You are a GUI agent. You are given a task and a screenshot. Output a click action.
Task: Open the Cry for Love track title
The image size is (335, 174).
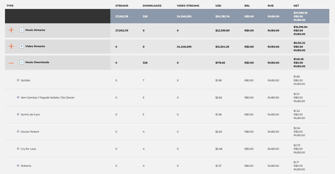click(28, 149)
